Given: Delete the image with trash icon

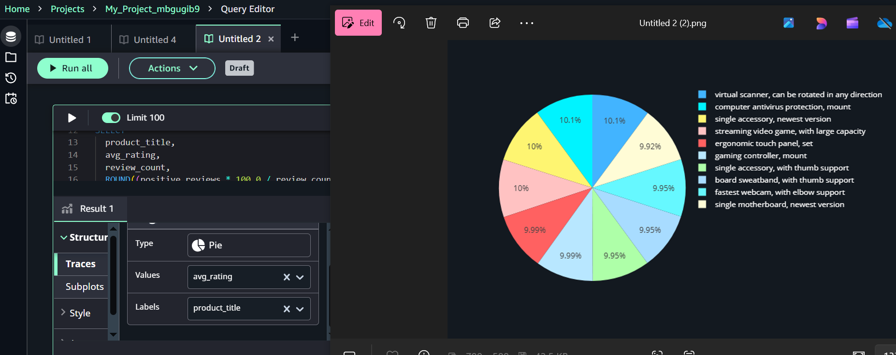Looking at the screenshot, I should (x=431, y=23).
